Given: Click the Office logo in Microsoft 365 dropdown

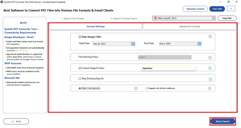Looking at the screenshot, I should pyautogui.click(x=155, y=18).
